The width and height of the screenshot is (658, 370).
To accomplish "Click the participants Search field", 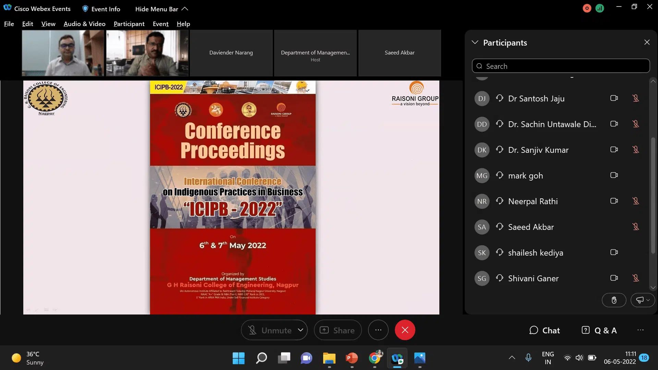I will pyautogui.click(x=561, y=66).
